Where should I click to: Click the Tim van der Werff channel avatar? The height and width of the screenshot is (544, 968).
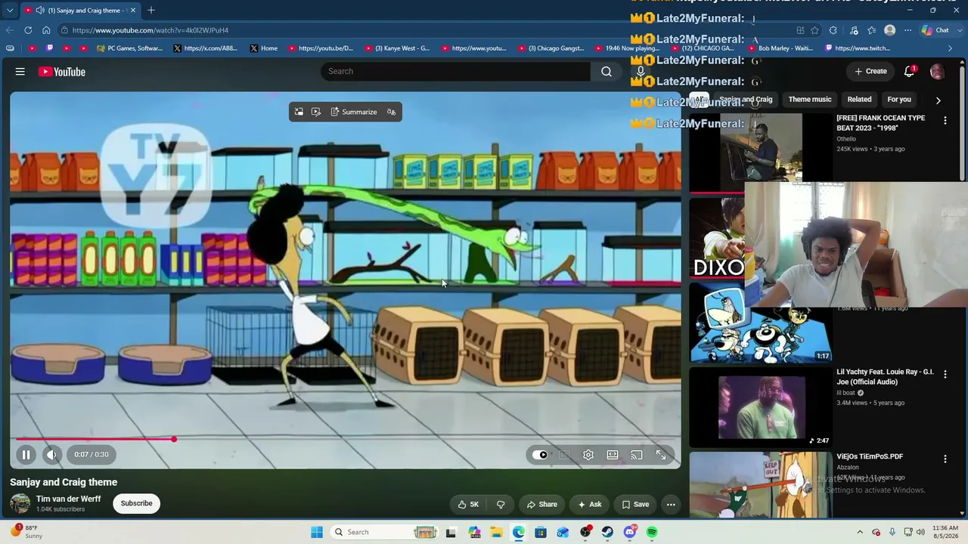20,503
